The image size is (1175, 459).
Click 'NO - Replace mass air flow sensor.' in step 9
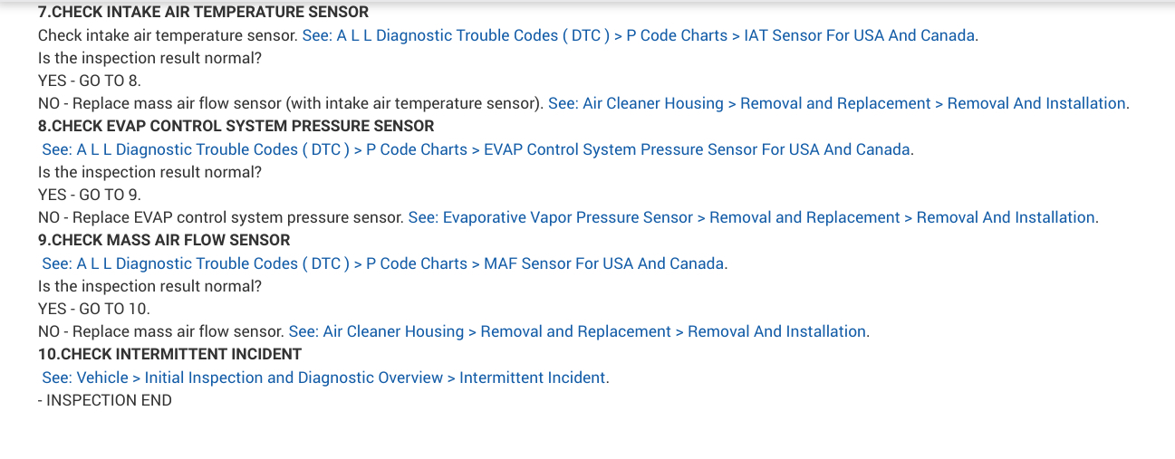click(161, 331)
